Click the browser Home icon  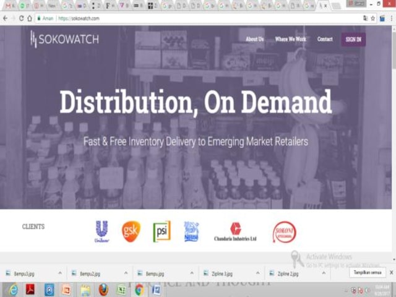tap(30, 18)
